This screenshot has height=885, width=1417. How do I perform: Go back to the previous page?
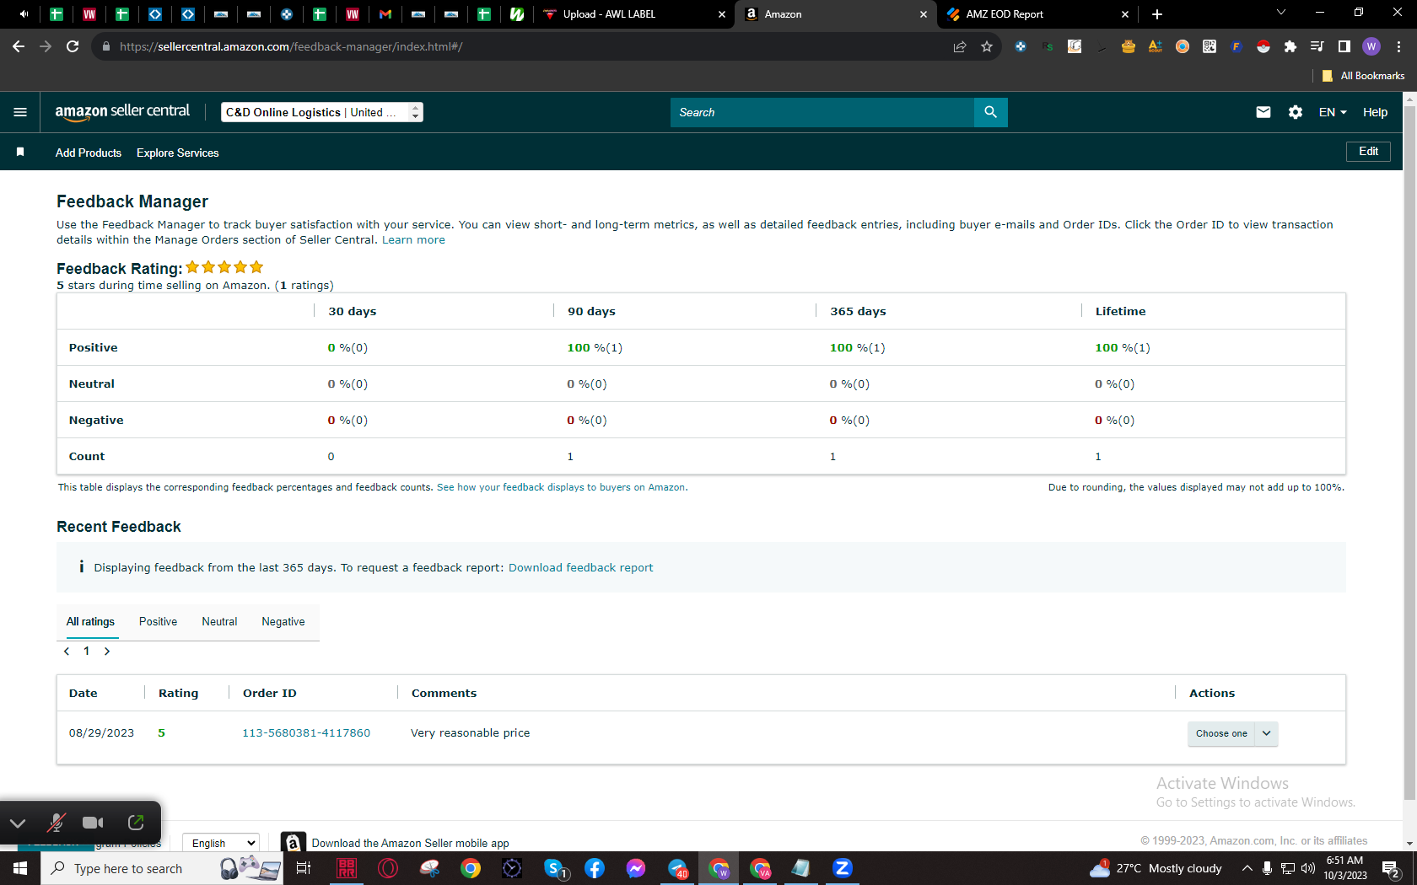pos(19,46)
